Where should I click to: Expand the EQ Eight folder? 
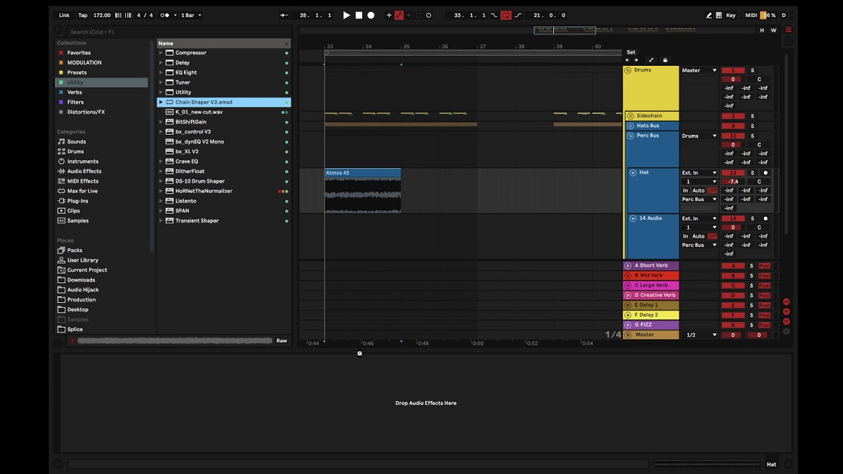(161, 72)
